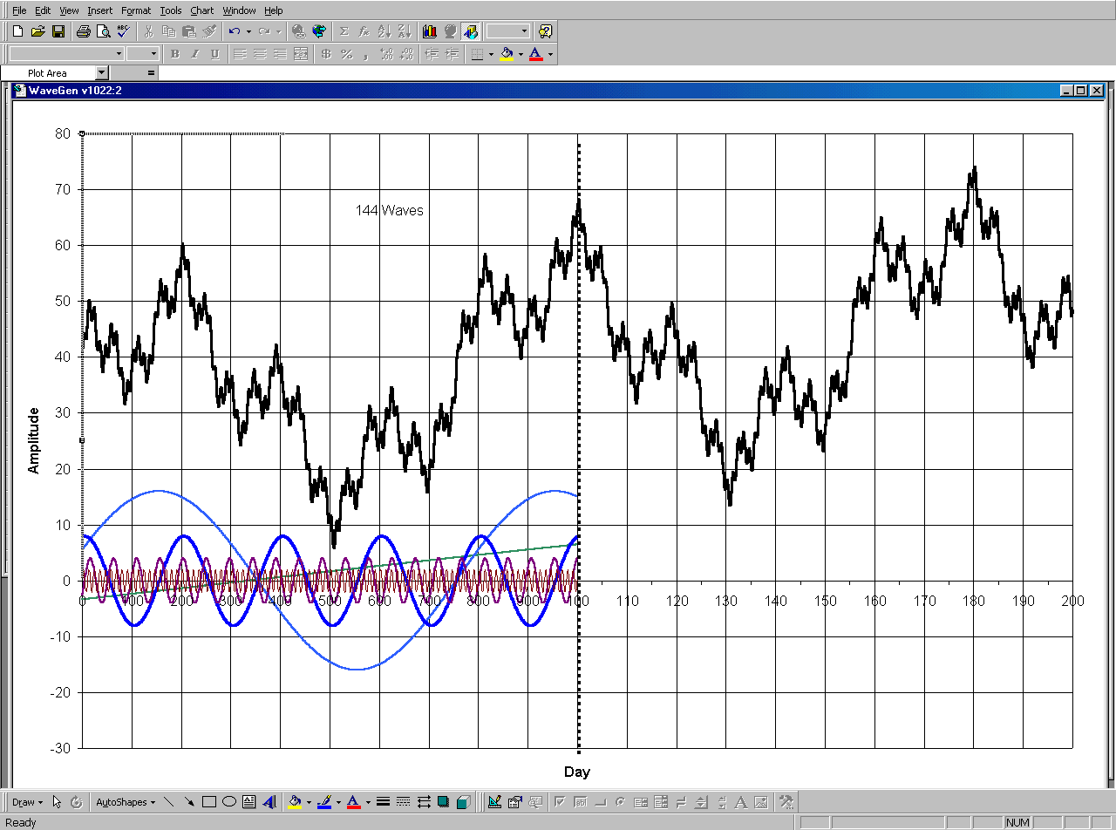The width and height of the screenshot is (1116, 830).
Task: Choose the Select Objects pointer tool
Action: point(57,802)
